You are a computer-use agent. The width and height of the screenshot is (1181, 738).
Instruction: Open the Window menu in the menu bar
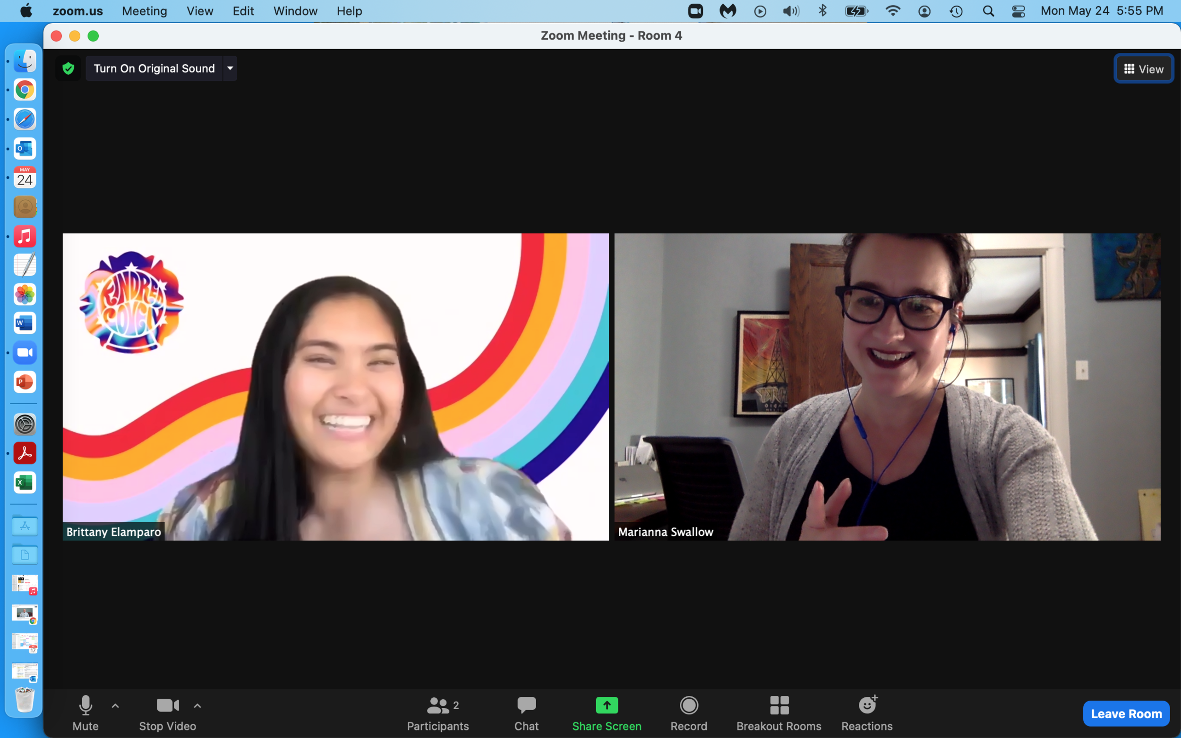coord(295,11)
